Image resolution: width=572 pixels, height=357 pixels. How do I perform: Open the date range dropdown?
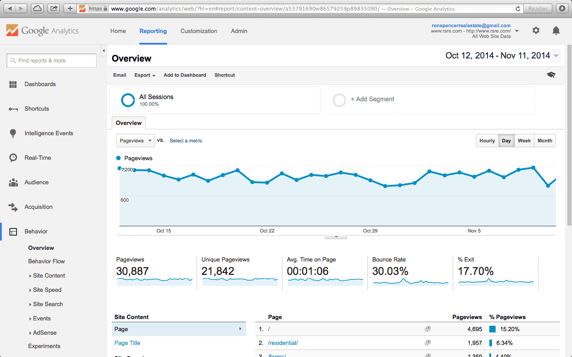click(502, 56)
